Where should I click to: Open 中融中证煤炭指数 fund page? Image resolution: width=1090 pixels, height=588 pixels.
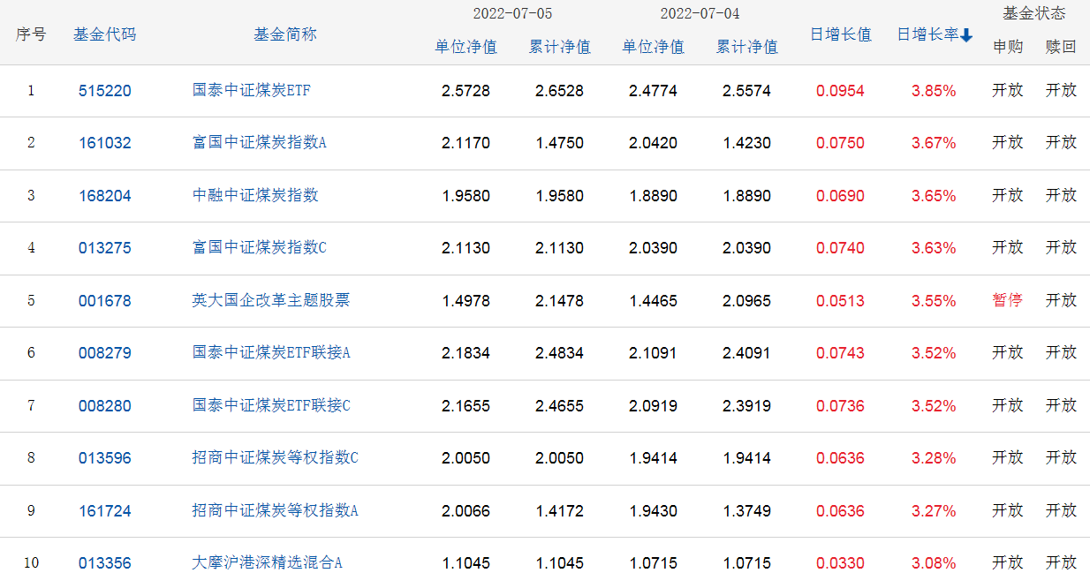(x=255, y=195)
